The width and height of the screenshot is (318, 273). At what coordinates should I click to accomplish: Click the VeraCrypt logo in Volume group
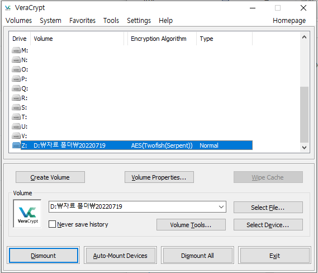tap(27, 214)
